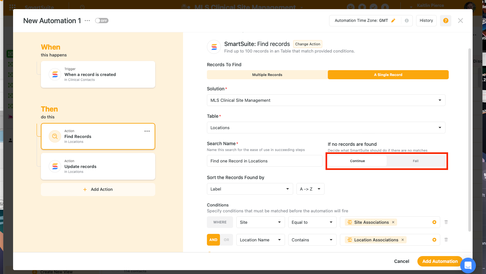
Task: Select the Update records action card
Action: pyautogui.click(x=98, y=166)
